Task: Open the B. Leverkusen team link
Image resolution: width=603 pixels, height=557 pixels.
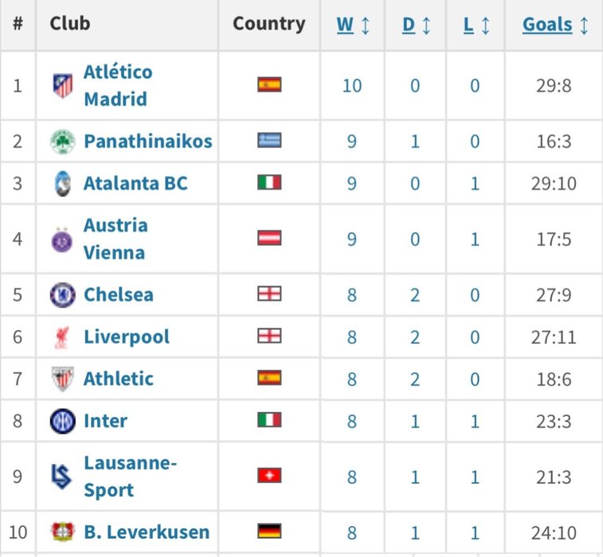Action: click(x=147, y=532)
